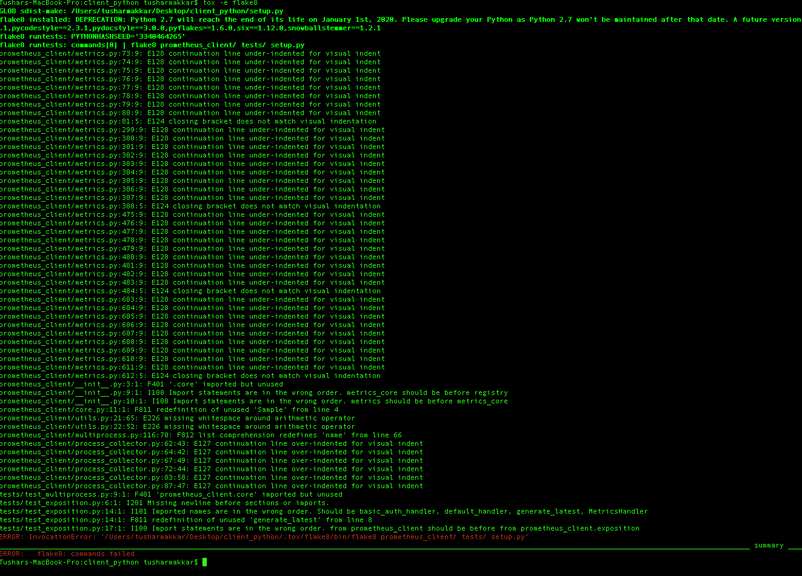Click the 'GLOB sdist-make' setup.py line

[x=141, y=12]
